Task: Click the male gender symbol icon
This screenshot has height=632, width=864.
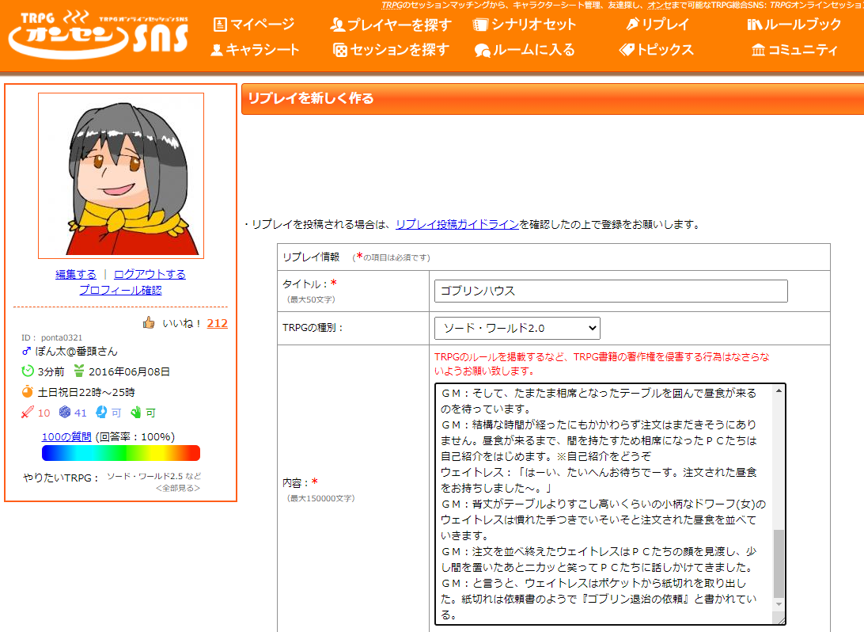Action: 26,352
